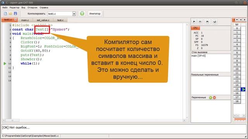Select line number 12 in the gutter
The width and height of the screenshot is (248, 139).
click(x=10, y=72)
